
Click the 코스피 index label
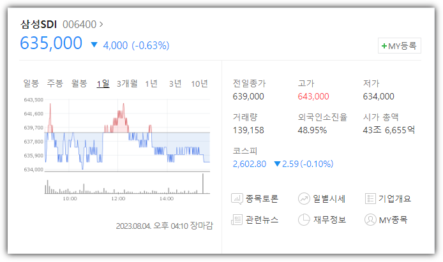point(244,151)
